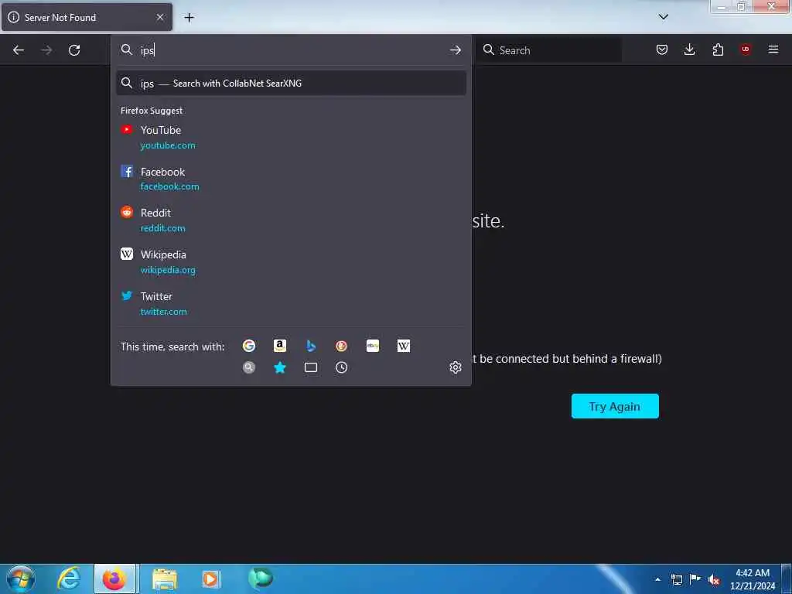The width and height of the screenshot is (792, 594).
Task: Open the Action Center flag icon
Action: pyautogui.click(x=695, y=579)
